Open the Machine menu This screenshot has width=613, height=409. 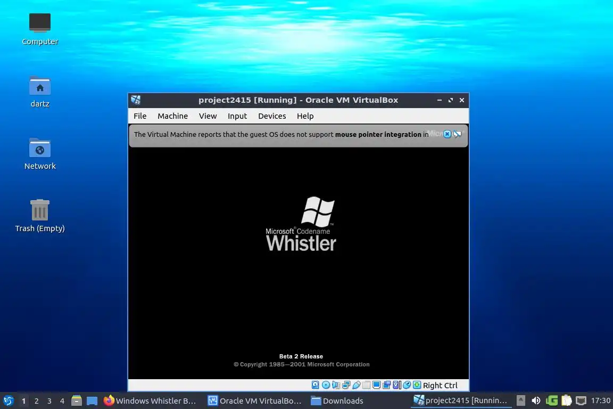[x=172, y=116]
